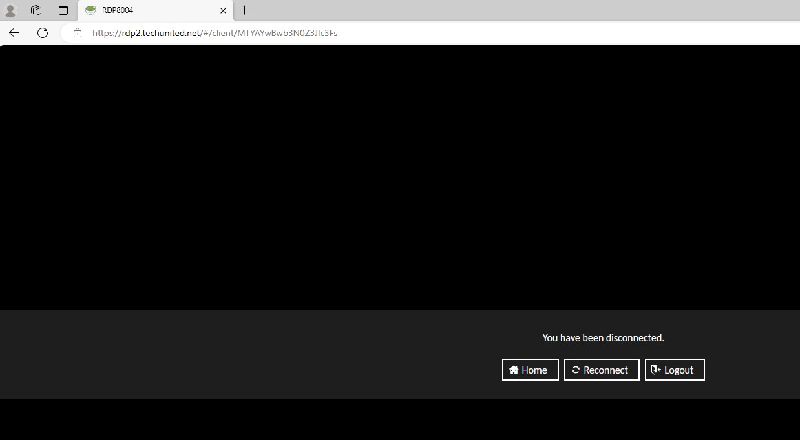Screen dimensions: 800x440
Task: Click the green favicon on RDP8004 tab
Action: 90,10
